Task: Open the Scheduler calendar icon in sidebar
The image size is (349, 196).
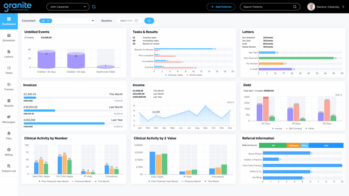Action: [x=9, y=35]
